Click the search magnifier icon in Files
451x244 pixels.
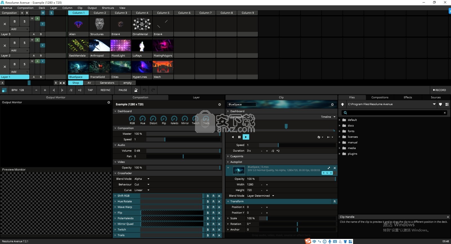coord(345,113)
